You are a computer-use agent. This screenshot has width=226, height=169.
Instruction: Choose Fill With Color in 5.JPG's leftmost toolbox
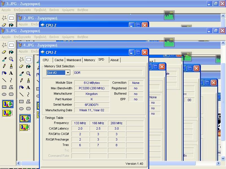coord(11,52)
